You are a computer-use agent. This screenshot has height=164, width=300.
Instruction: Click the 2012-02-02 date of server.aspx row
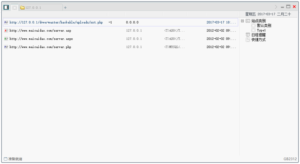(221, 39)
